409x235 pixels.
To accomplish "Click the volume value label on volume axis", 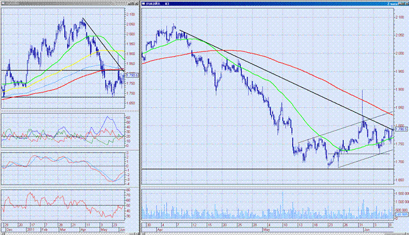I will pos(401,214).
